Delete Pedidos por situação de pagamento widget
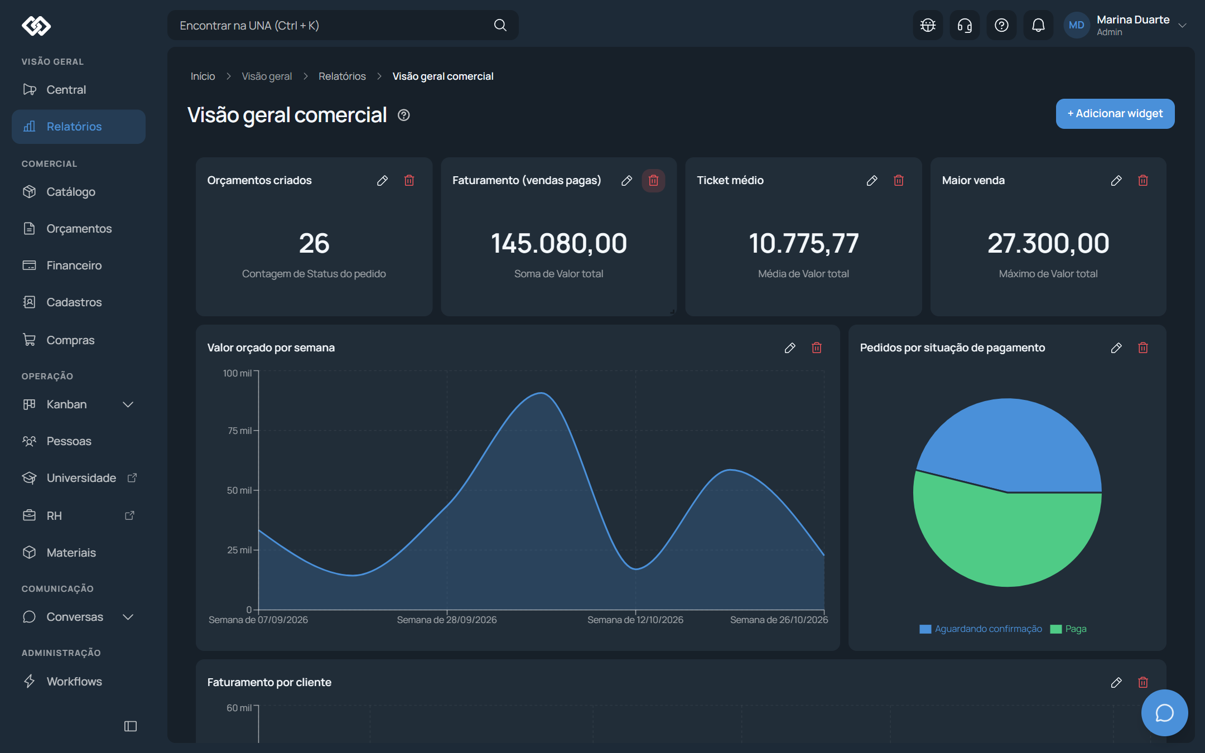The height and width of the screenshot is (753, 1205). [x=1143, y=348]
